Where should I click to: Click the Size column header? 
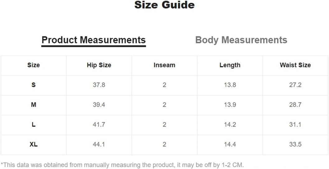click(34, 65)
